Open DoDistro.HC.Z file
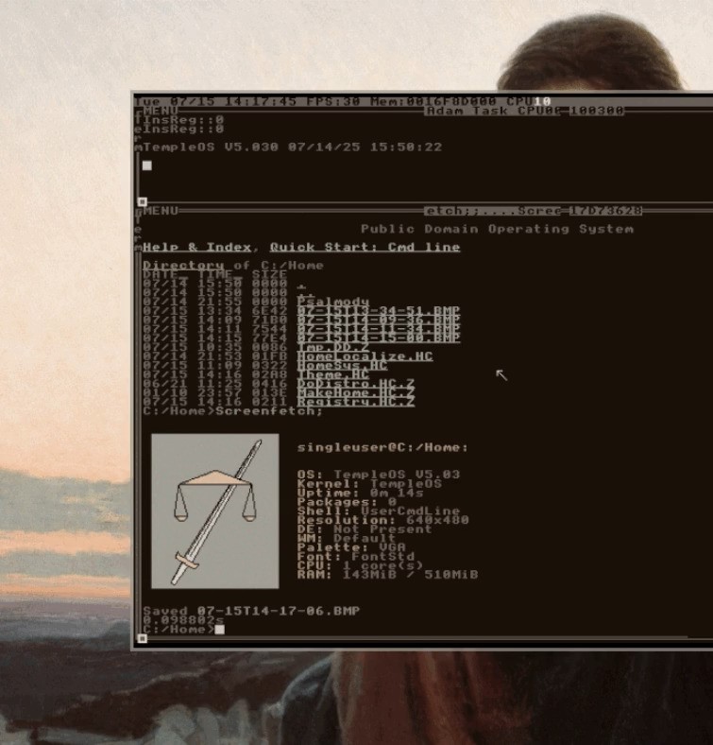This screenshot has height=745, width=713. 355,384
